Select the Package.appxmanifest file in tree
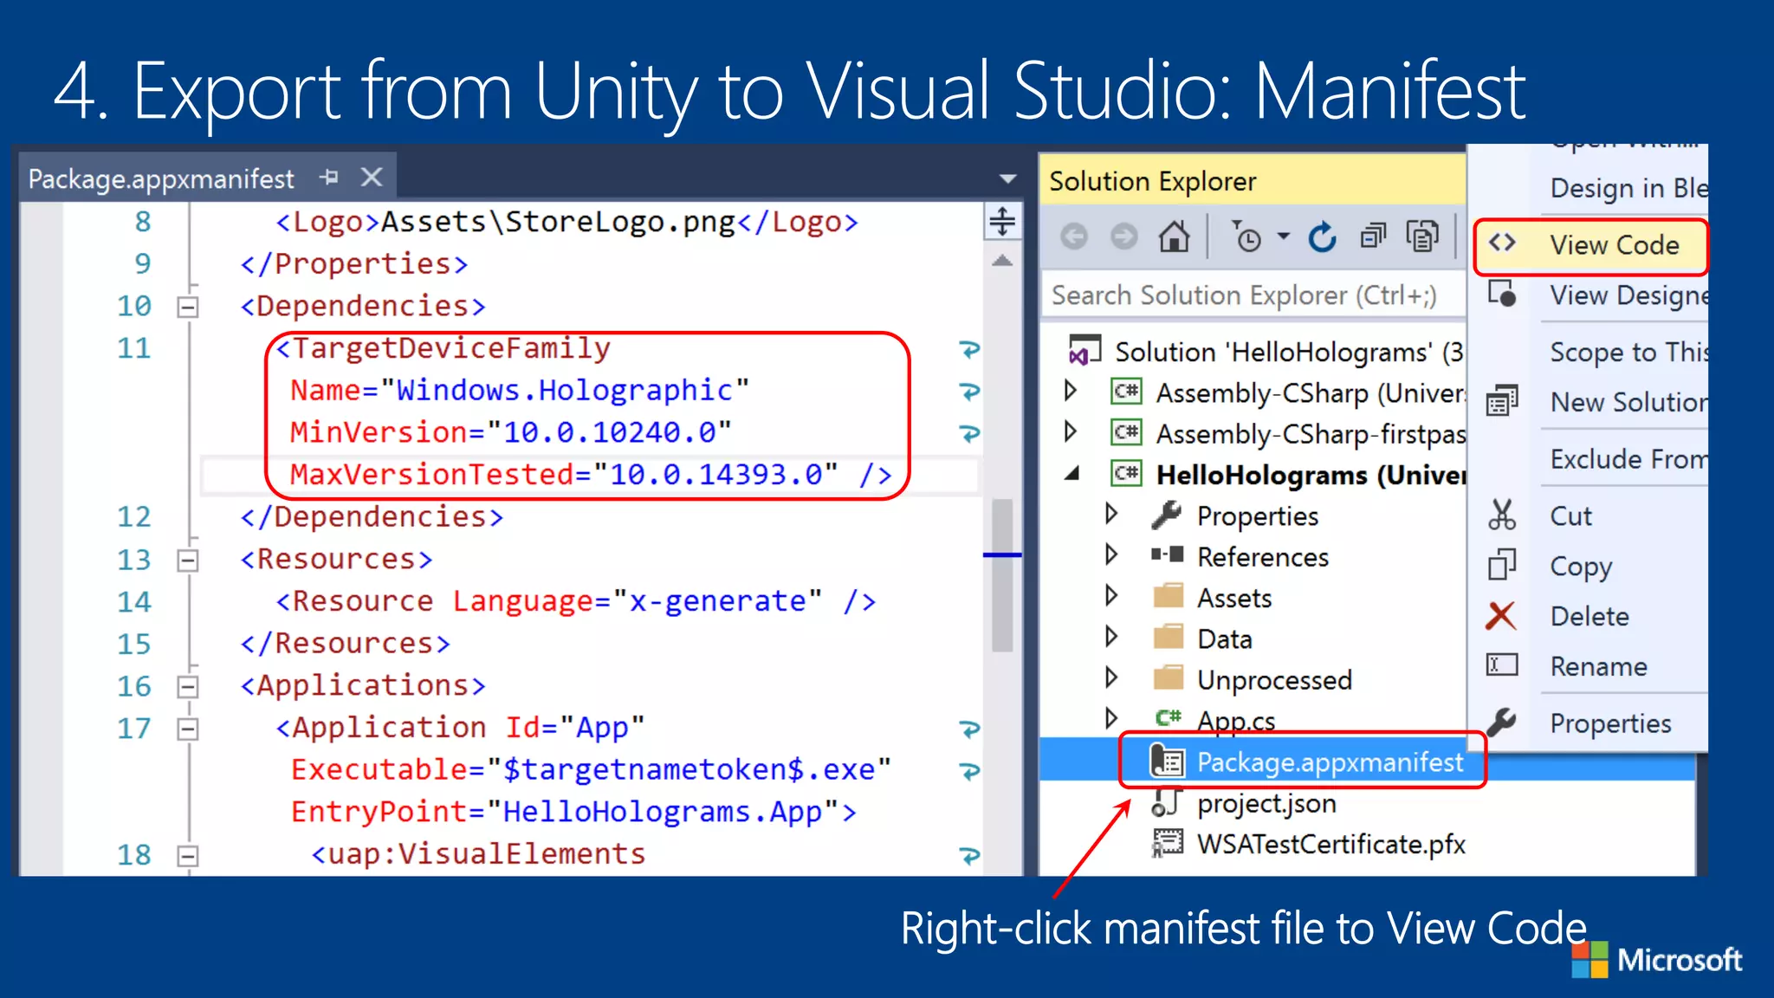This screenshot has width=1774, height=998. (x=1330, y=762)
